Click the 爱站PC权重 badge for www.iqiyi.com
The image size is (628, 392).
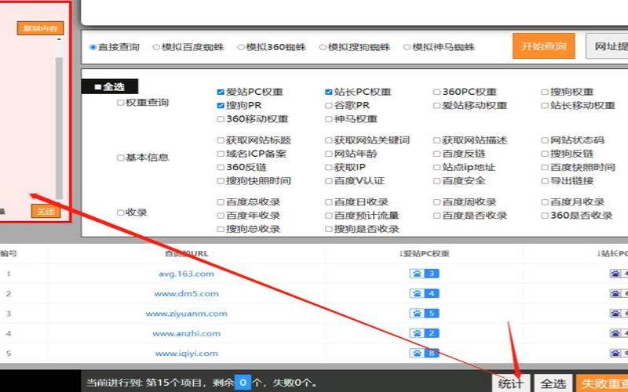point(424,354)
